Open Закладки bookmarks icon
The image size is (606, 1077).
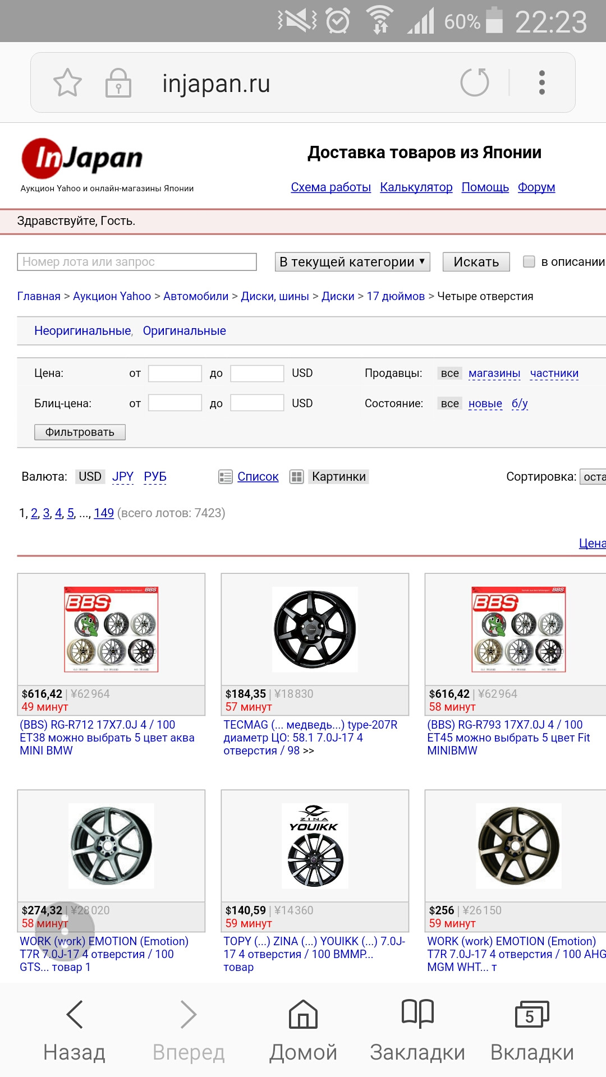(417, 1014)
